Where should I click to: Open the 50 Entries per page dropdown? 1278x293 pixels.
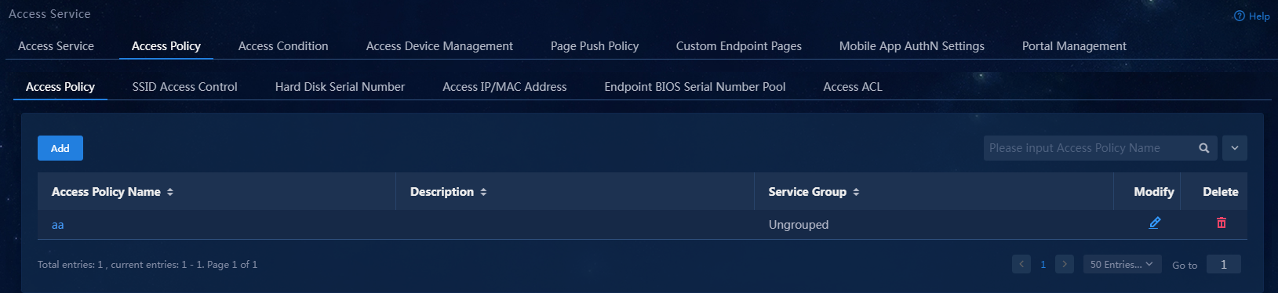[x=1122, y=264]
